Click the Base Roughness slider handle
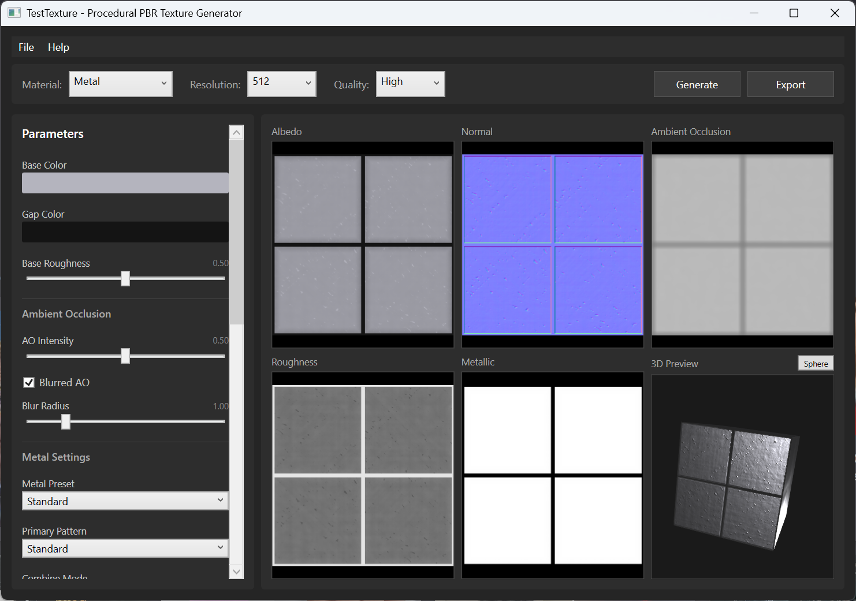 (x=125, y=278)
